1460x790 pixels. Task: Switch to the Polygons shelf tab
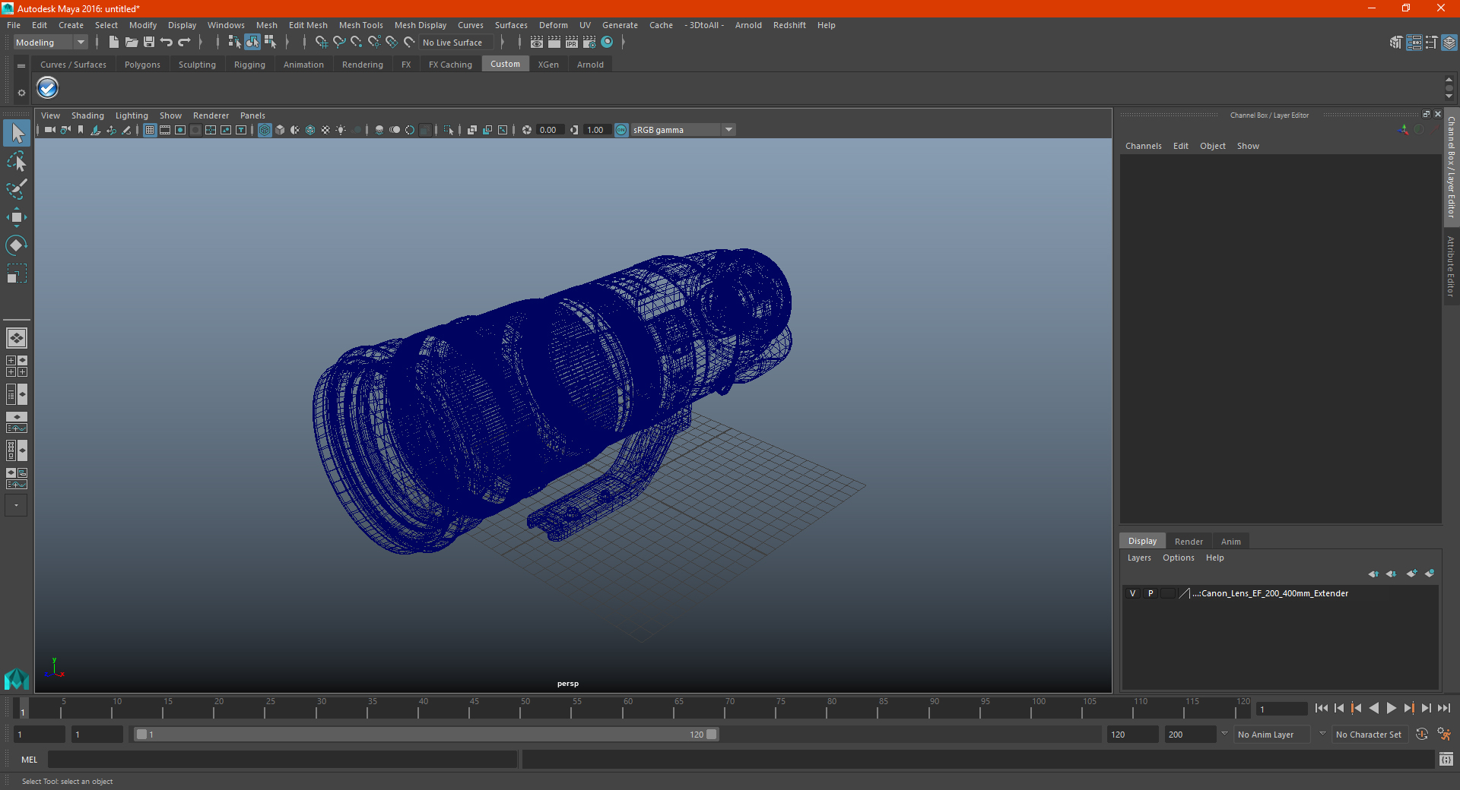click(142, 65)
